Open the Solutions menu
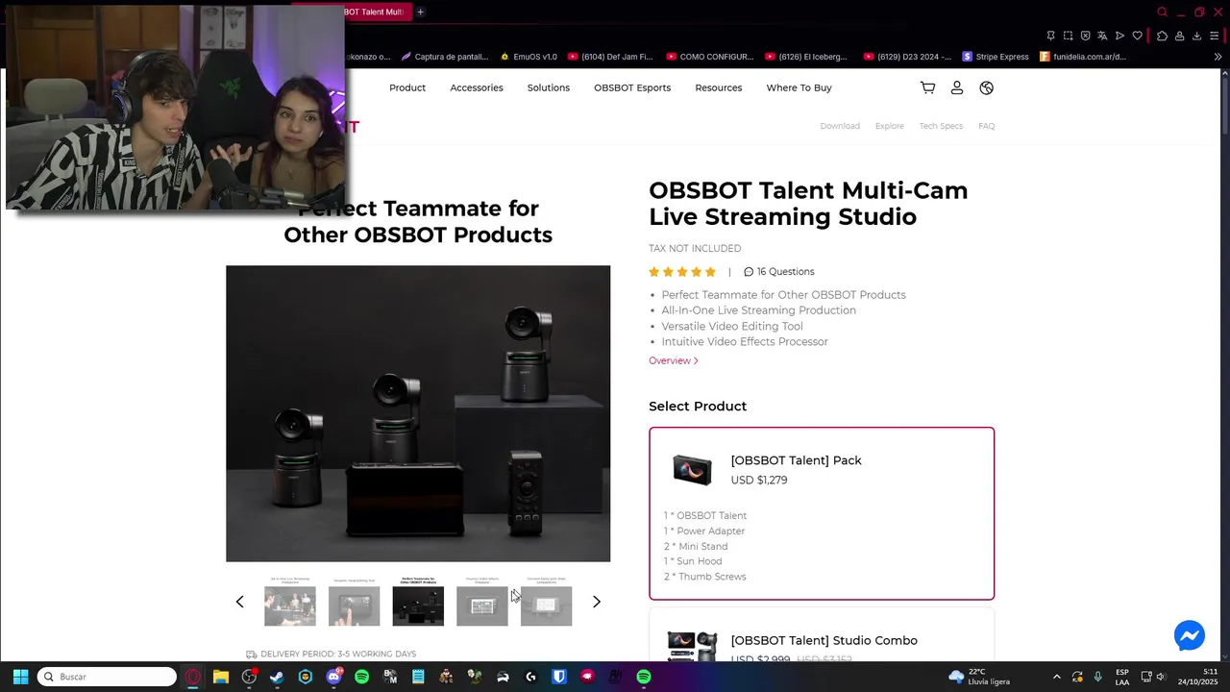The height and width of the screenshot is (692, 1230). click(549, 87)
